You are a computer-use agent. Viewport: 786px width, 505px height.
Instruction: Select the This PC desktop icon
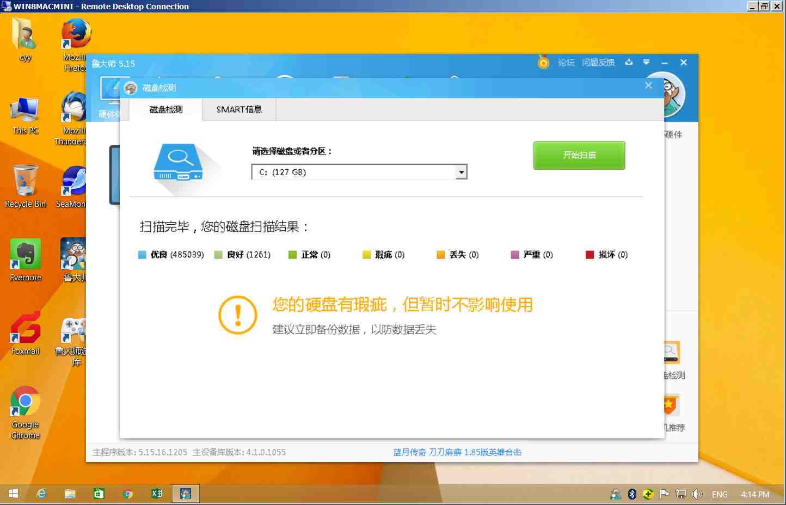point(25,115)
